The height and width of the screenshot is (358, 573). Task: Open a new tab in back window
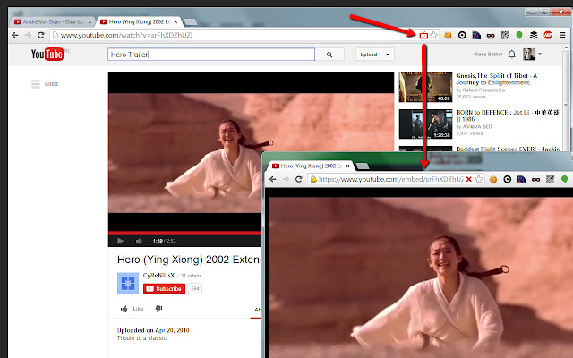(x=191, y=22)
